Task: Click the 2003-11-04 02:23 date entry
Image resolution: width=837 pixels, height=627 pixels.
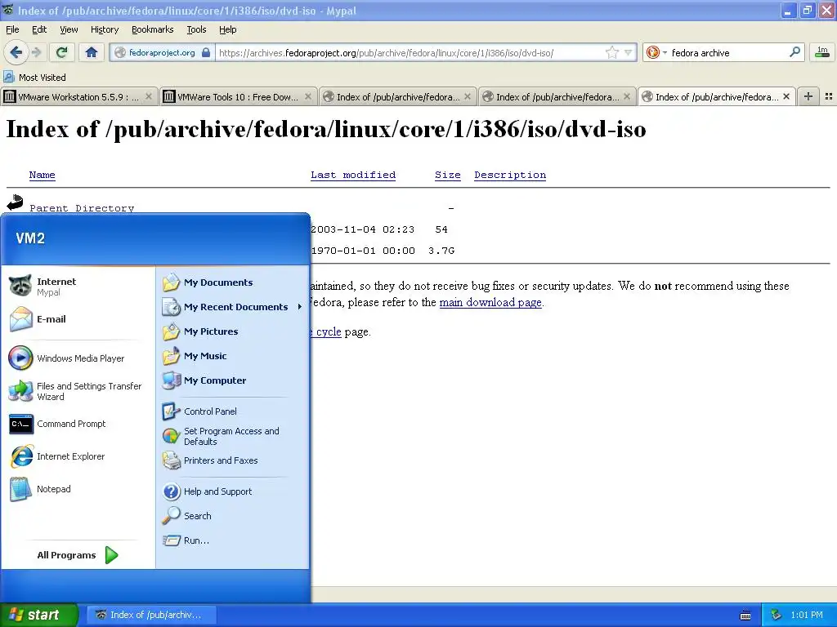Action: [362, 229]
